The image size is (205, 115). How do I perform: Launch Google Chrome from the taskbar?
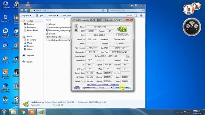(23, 112)
